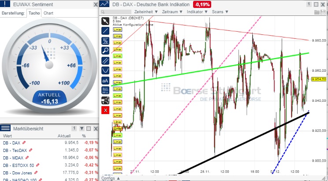Click the AKTUELL -16,13 gauge readout
The image size is (328, 181).
(49, 98)
